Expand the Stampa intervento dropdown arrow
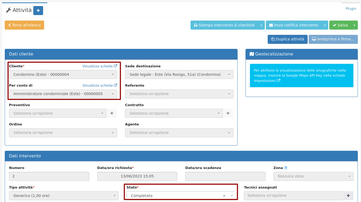This screenshot has height=202, width=361. 261,25
